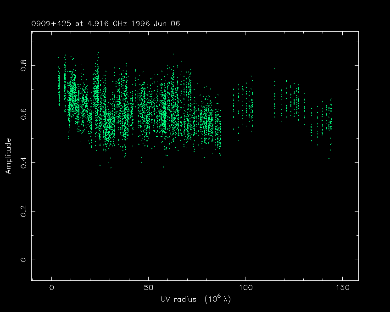Click the Amplitude y-axis label
This screenshot has width=390, height=312.
coord(8,156)
